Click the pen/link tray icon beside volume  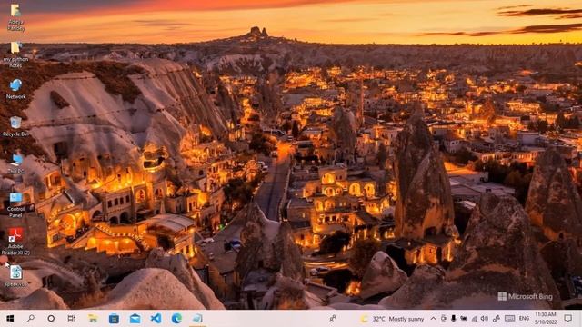click(496, 319)
